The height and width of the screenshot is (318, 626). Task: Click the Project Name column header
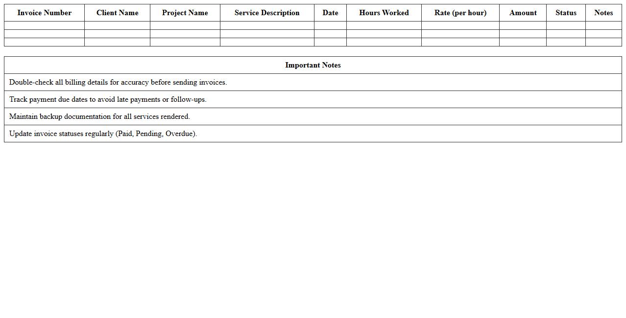[185, 13]
